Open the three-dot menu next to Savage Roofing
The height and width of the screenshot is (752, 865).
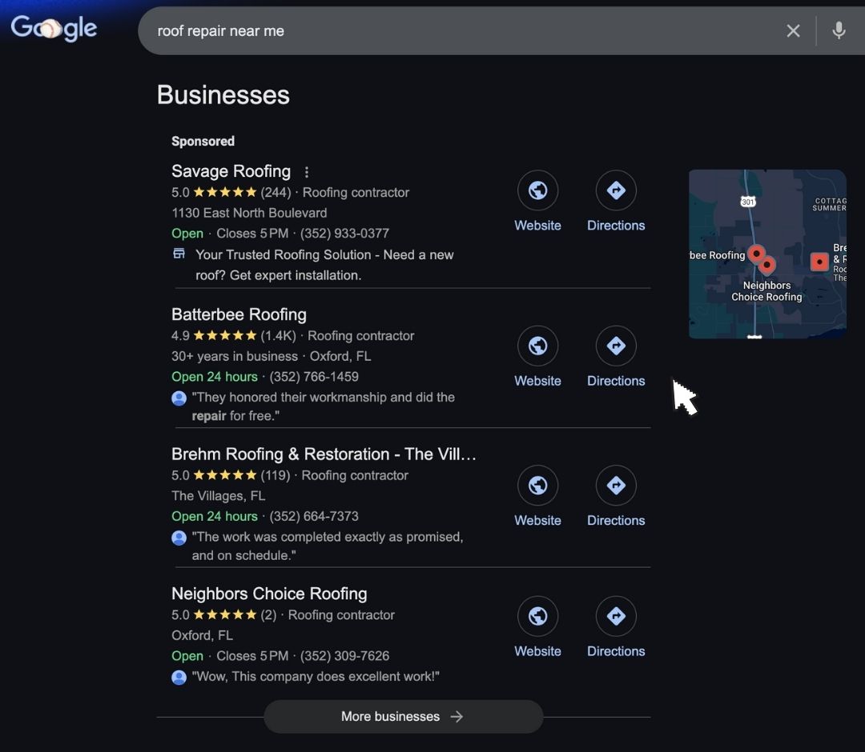tap(307, 171)
